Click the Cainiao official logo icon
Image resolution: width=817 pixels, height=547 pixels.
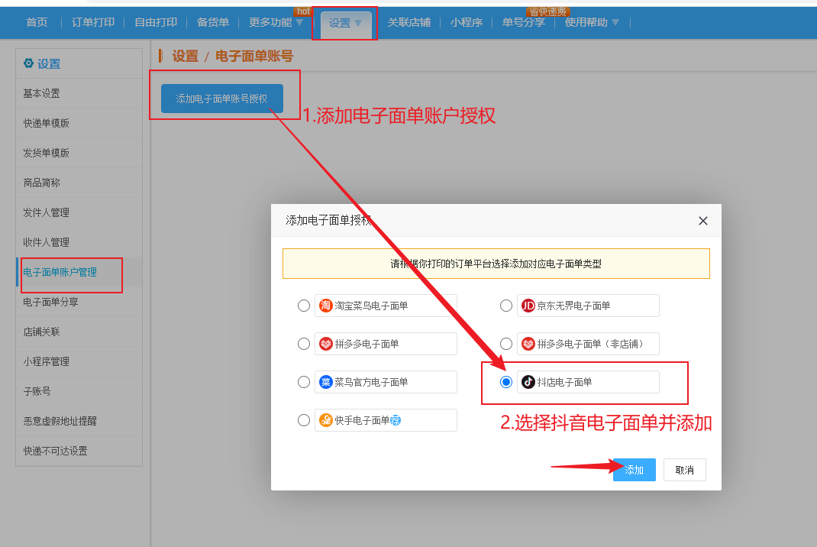tap(325, 382)
